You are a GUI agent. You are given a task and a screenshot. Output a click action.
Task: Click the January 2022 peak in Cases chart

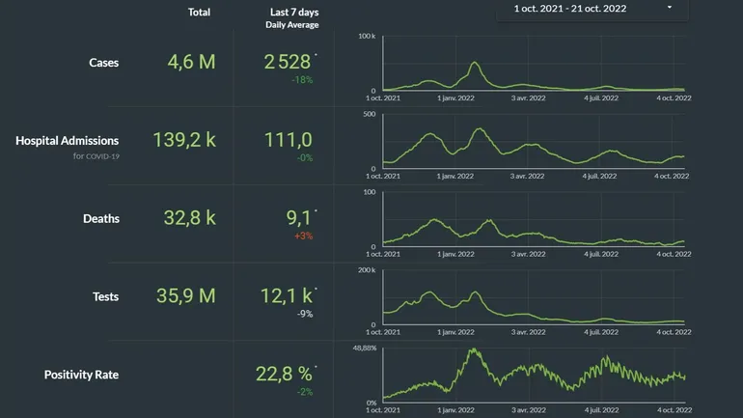pos(474,66)
